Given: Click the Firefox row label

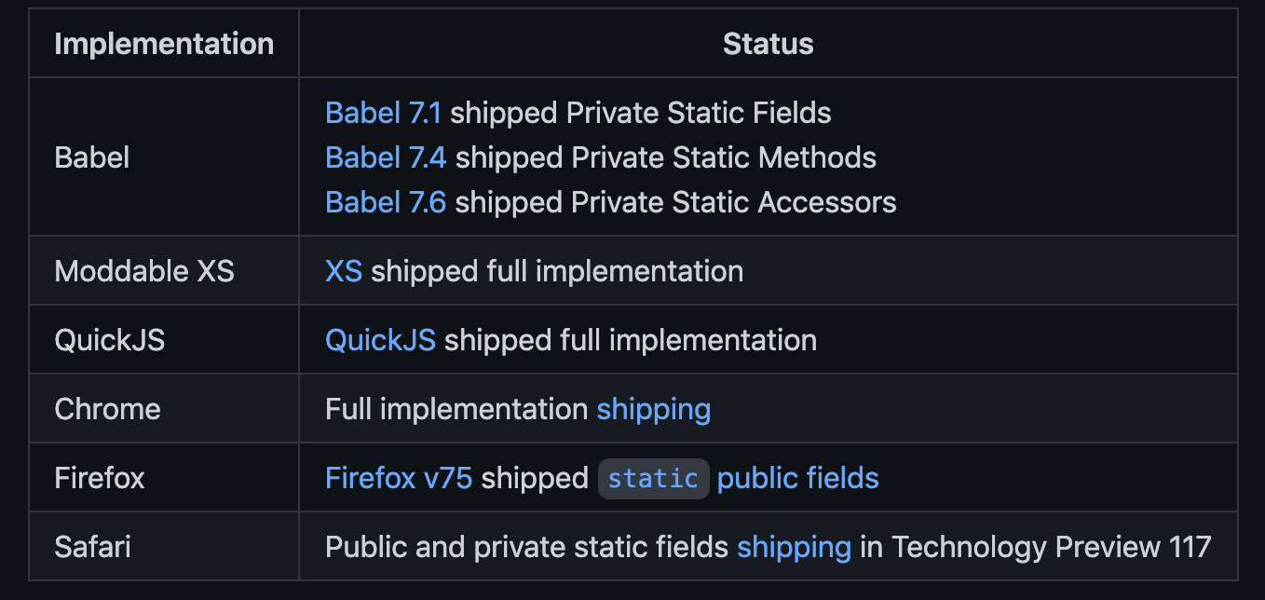Looking at the screenshot, I should click(100, 478).
